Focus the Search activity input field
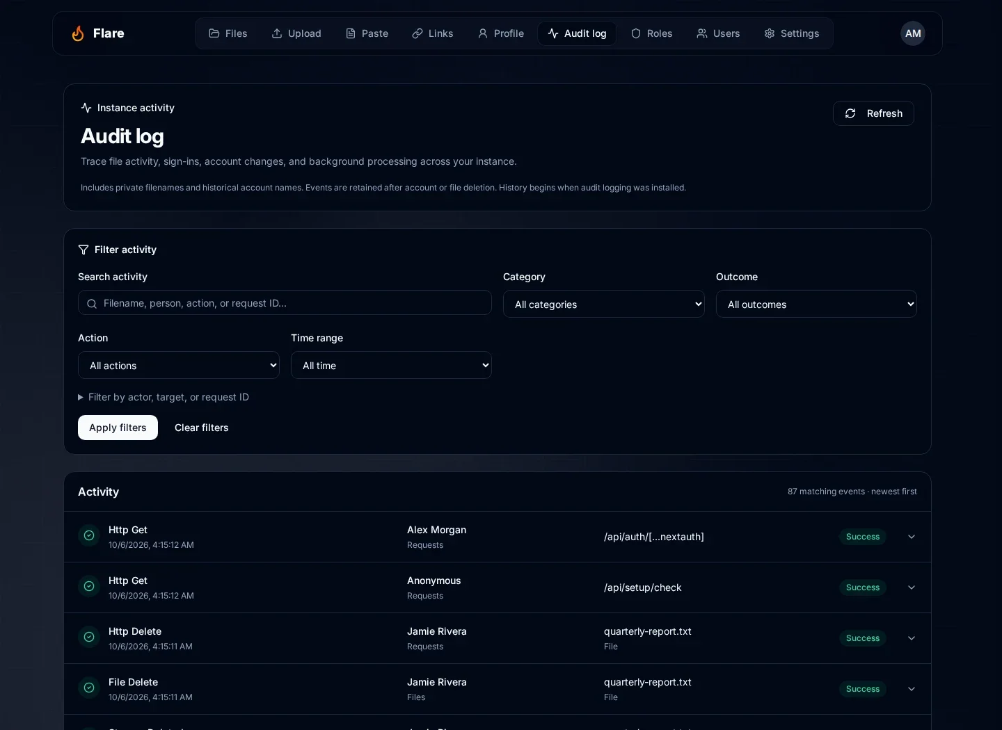This screenshot has width=1002, height=730. (285, 303)
